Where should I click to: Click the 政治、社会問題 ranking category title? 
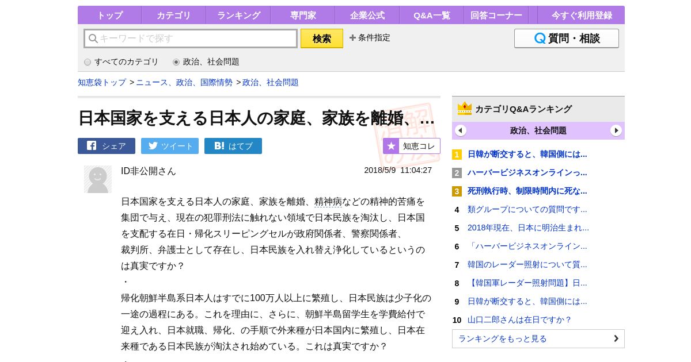click(x=538, y=130)
